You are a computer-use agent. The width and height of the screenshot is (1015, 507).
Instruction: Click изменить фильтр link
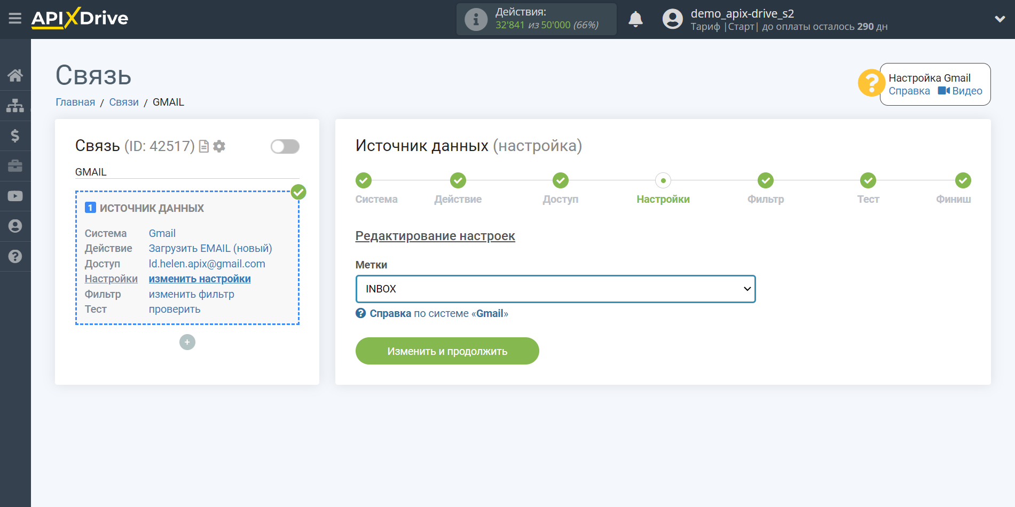click(191, 294)
